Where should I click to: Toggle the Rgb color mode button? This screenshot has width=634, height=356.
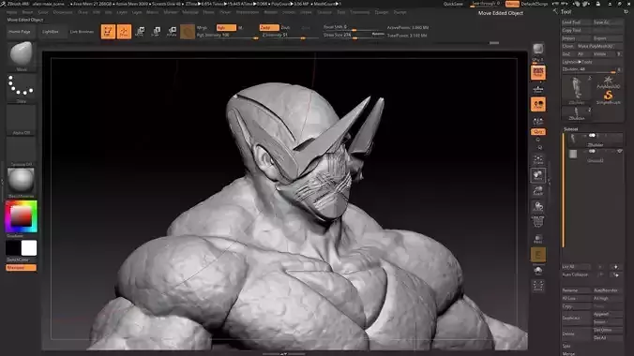226,27
